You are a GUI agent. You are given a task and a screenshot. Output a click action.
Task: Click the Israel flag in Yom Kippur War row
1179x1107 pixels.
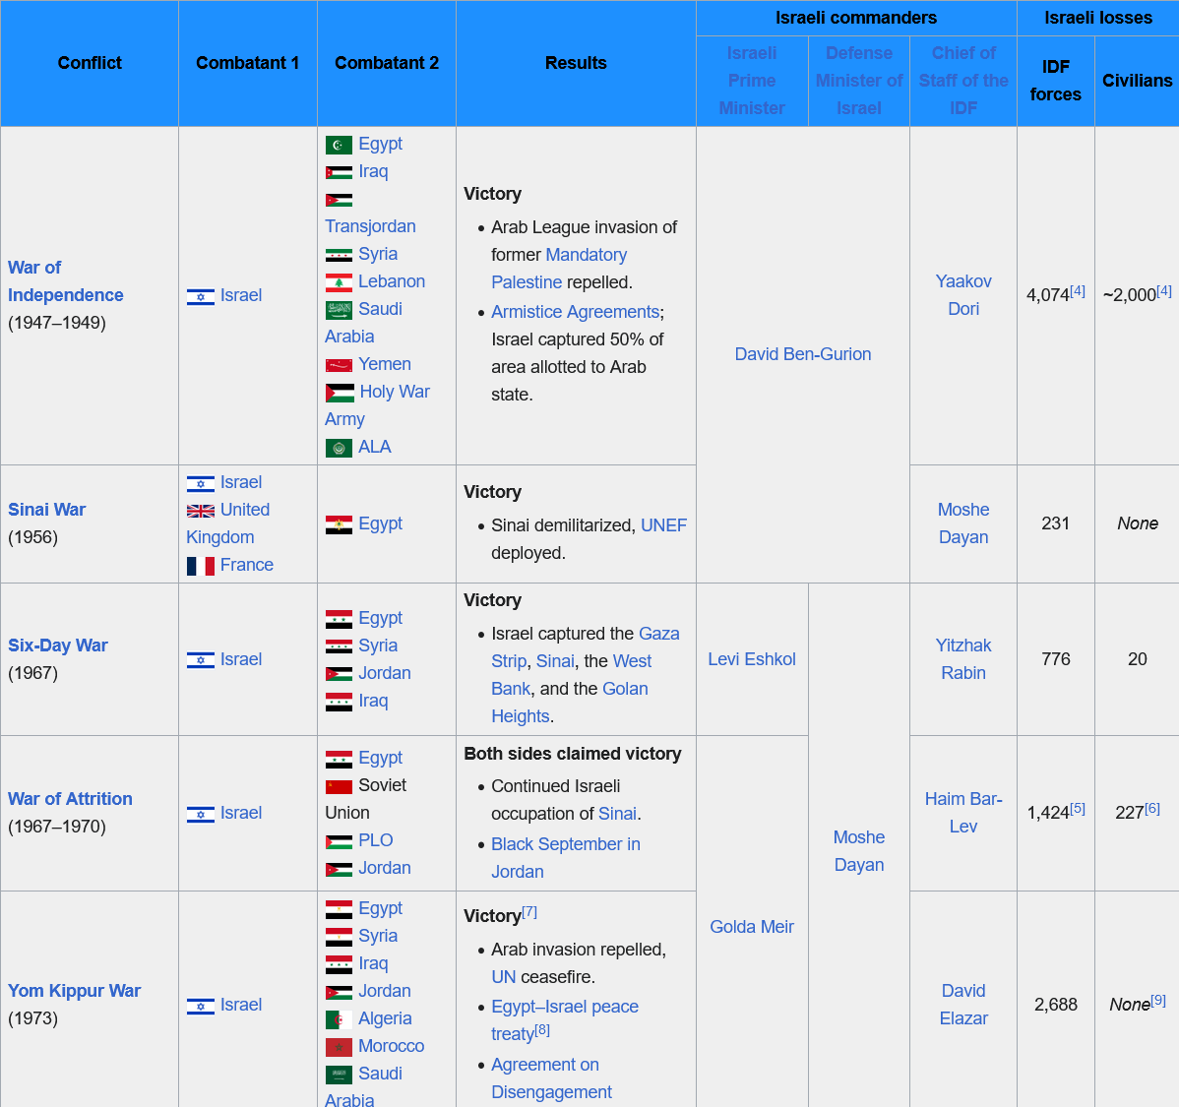pyautogui.click(x=200, y=1006)
